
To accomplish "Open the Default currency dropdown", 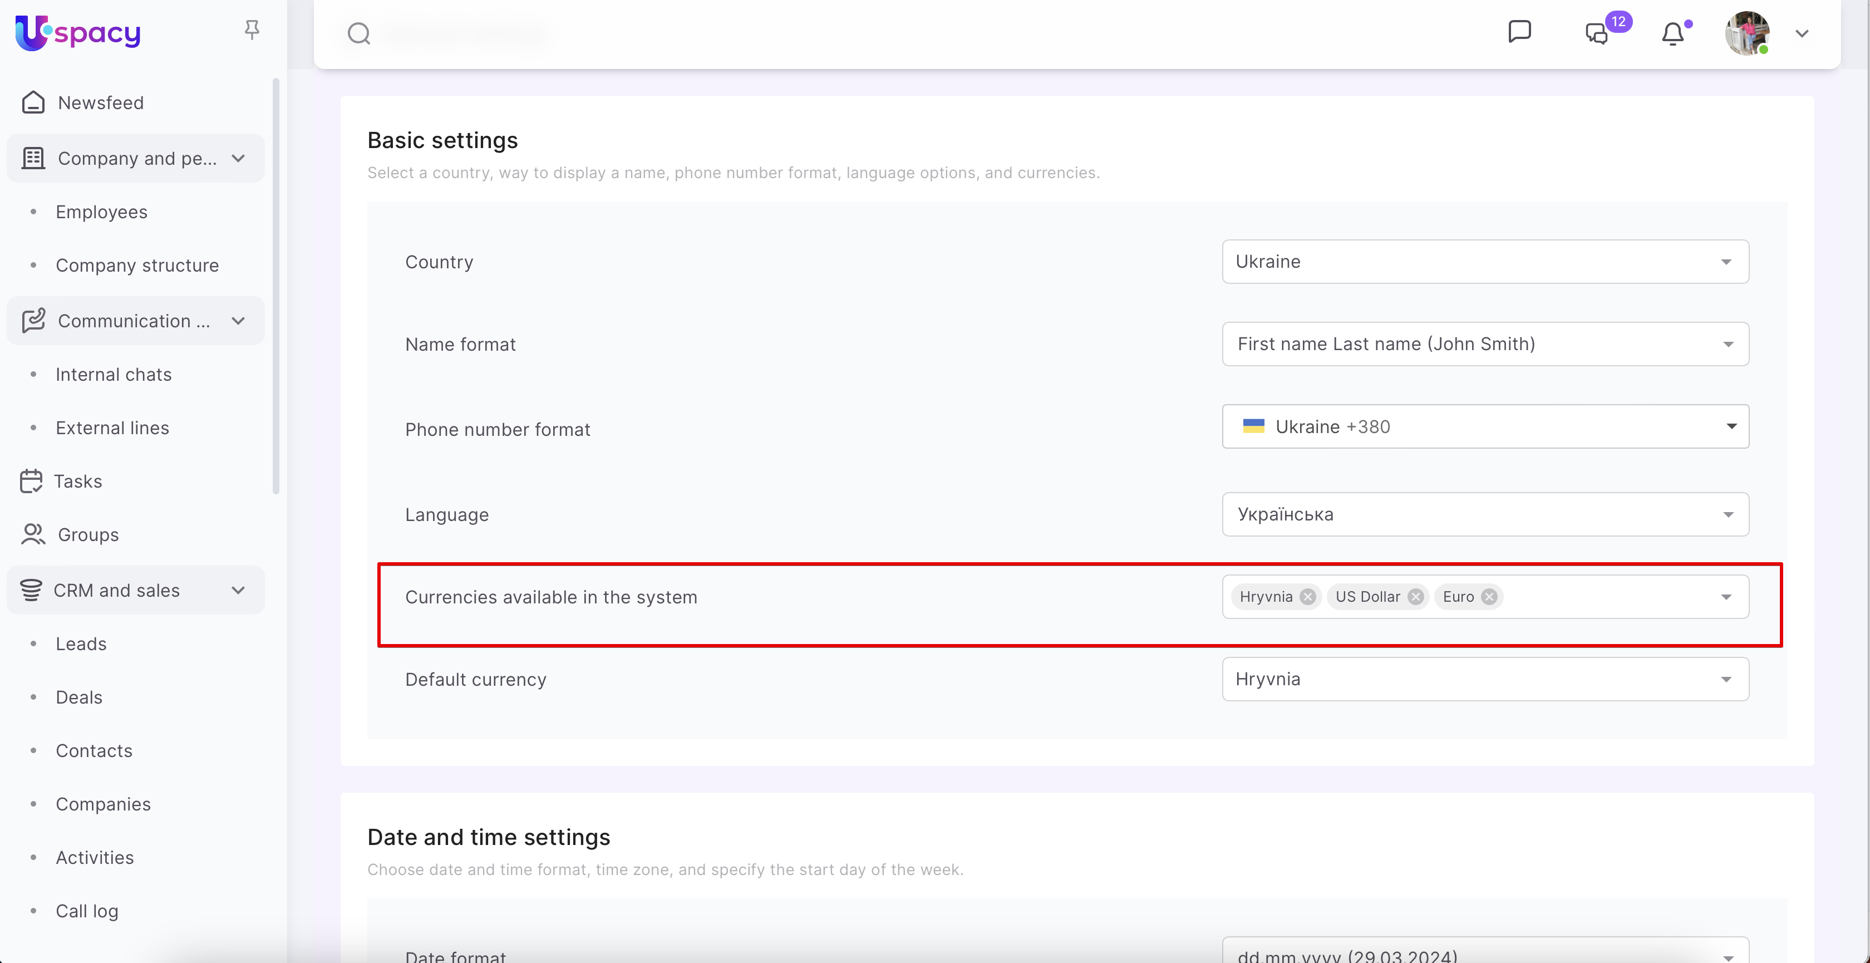I will coord(1484,679).
